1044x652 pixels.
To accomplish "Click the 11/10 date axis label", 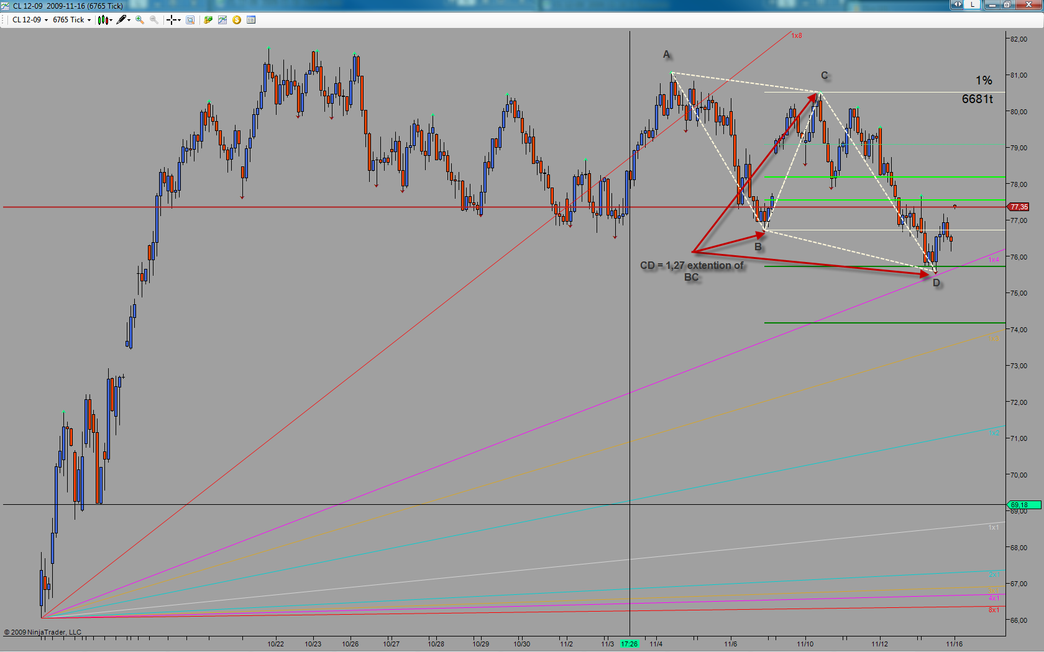I will [805, 644].
